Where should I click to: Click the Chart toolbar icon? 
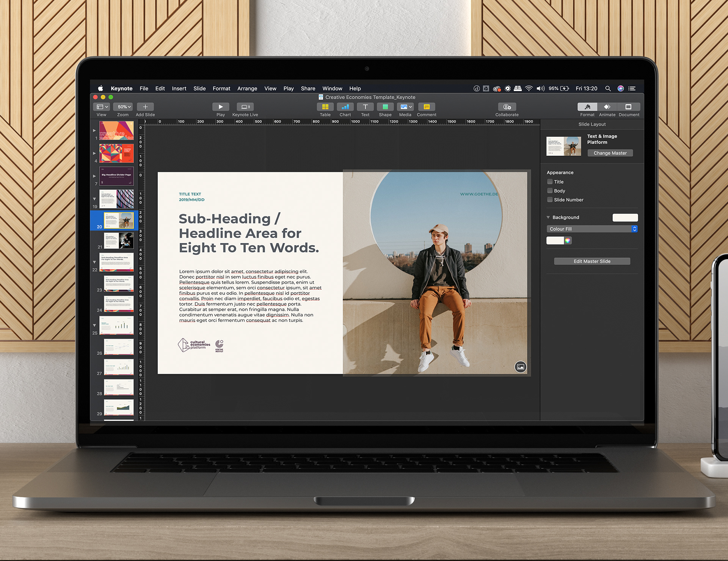[x=345, y=107]
